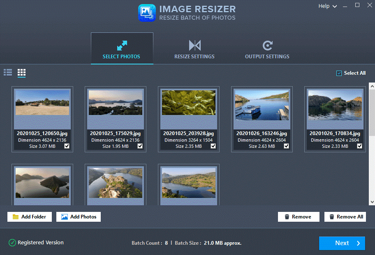
Task: Open Output Settings using its circular icon
Action: coord(267,46)
